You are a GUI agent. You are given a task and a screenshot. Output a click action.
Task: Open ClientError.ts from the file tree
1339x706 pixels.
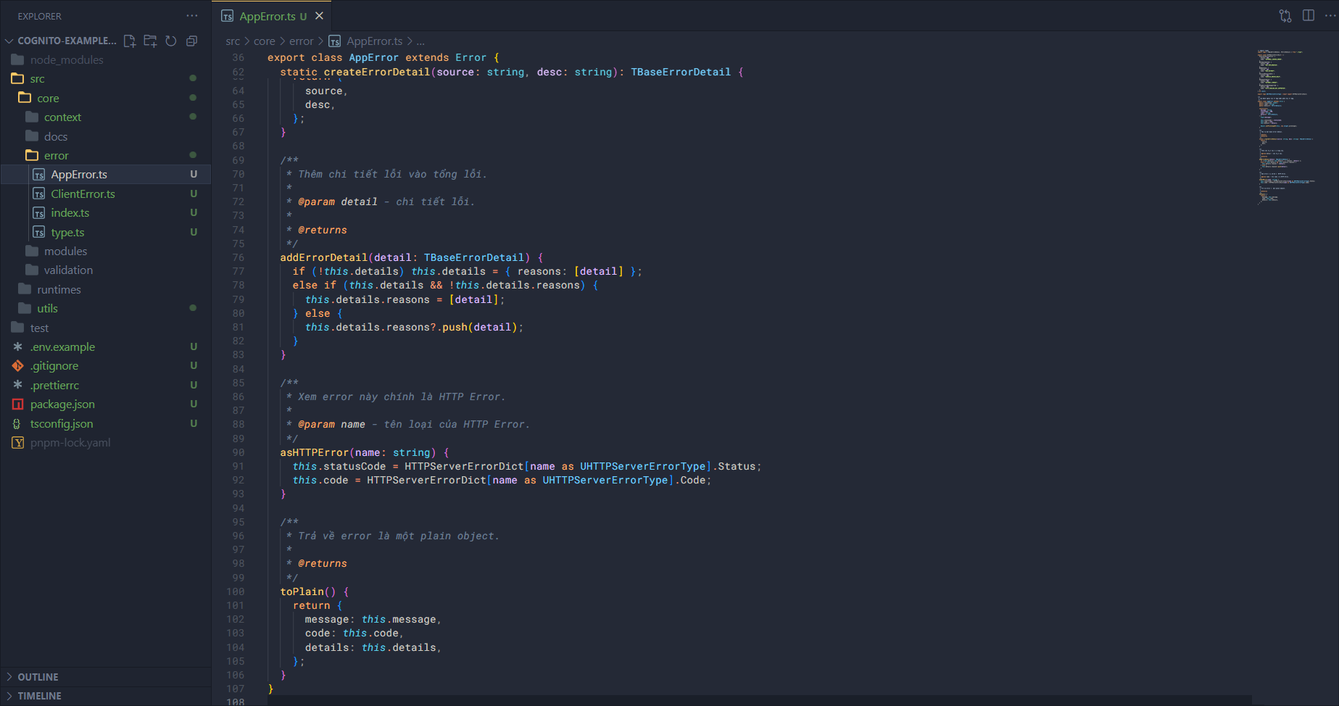[83, 194]
